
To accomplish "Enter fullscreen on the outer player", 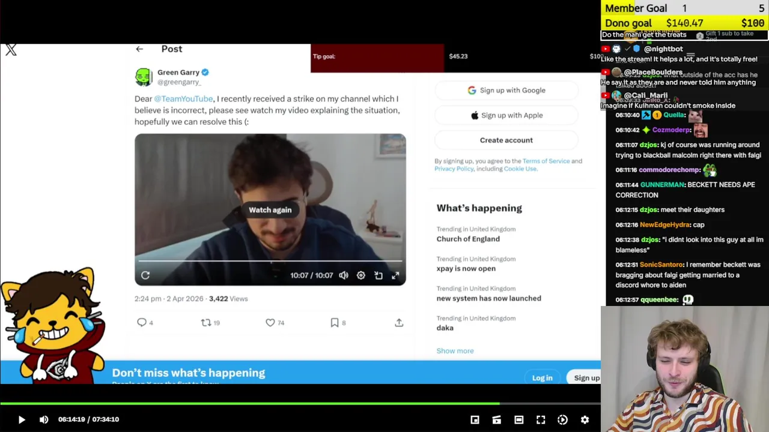I will (x=541, y=420).
